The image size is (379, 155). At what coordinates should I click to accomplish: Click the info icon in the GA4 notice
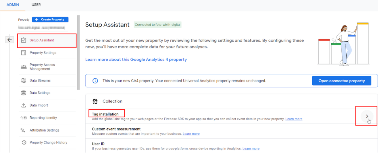(95, 81)
